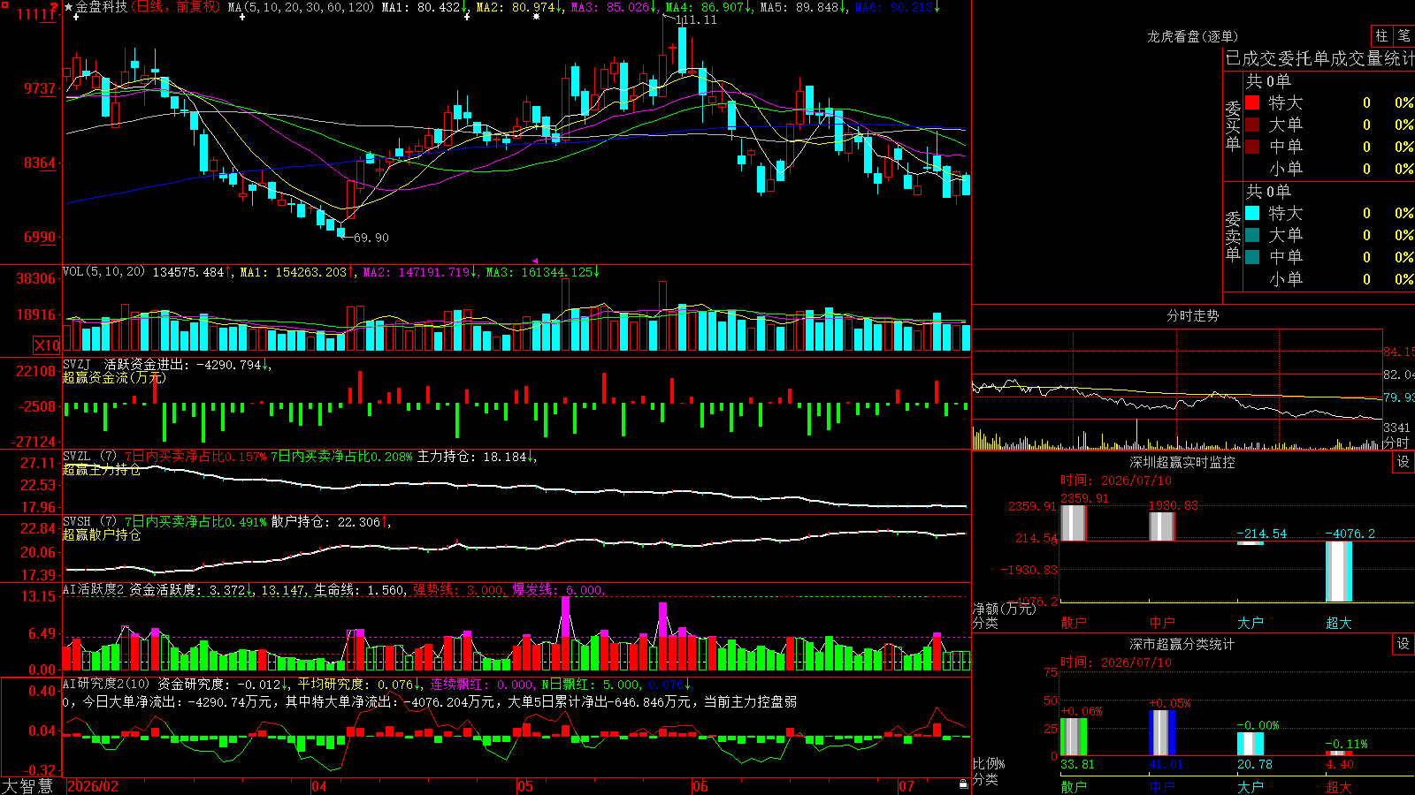Click the red question mark help icon

click(55, 6)
